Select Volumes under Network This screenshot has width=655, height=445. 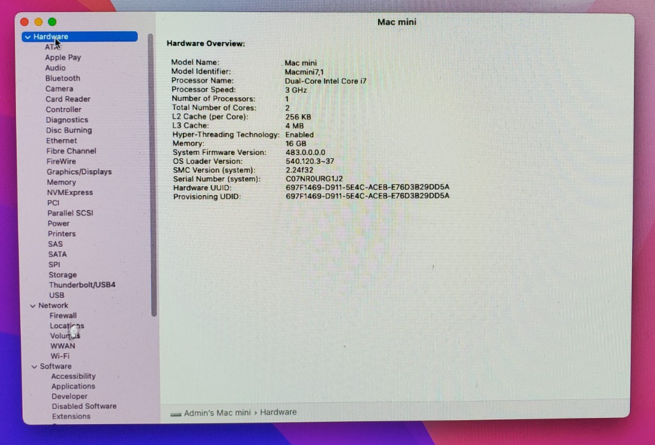65,336
